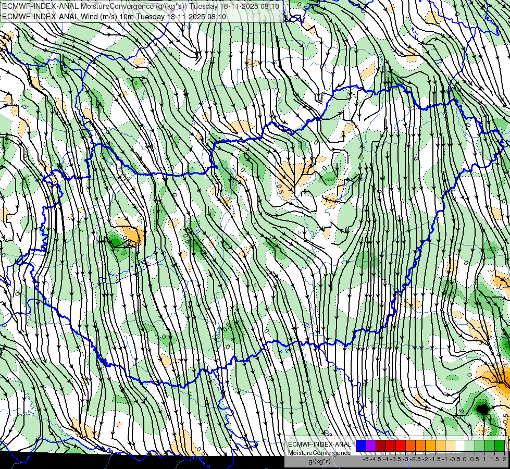Click the legend text MoistureConvergence
510x469 pixels.
coord(319,453)
